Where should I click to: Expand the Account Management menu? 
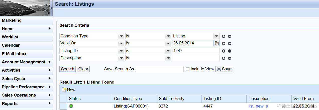point(26,62)
